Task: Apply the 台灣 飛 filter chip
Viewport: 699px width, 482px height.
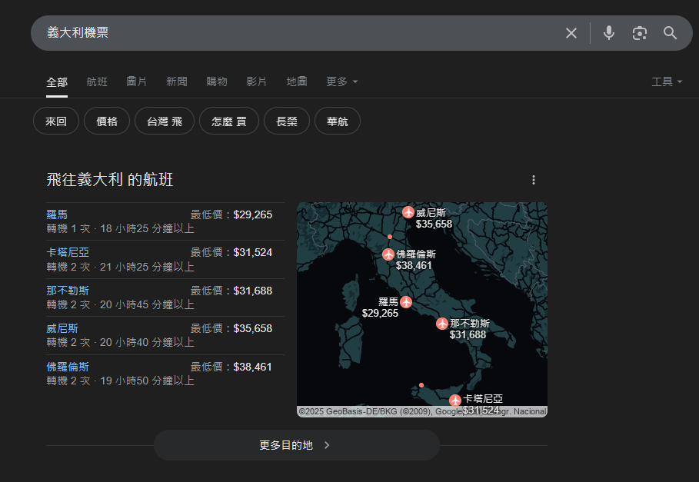Action: (x=165, y=121)
